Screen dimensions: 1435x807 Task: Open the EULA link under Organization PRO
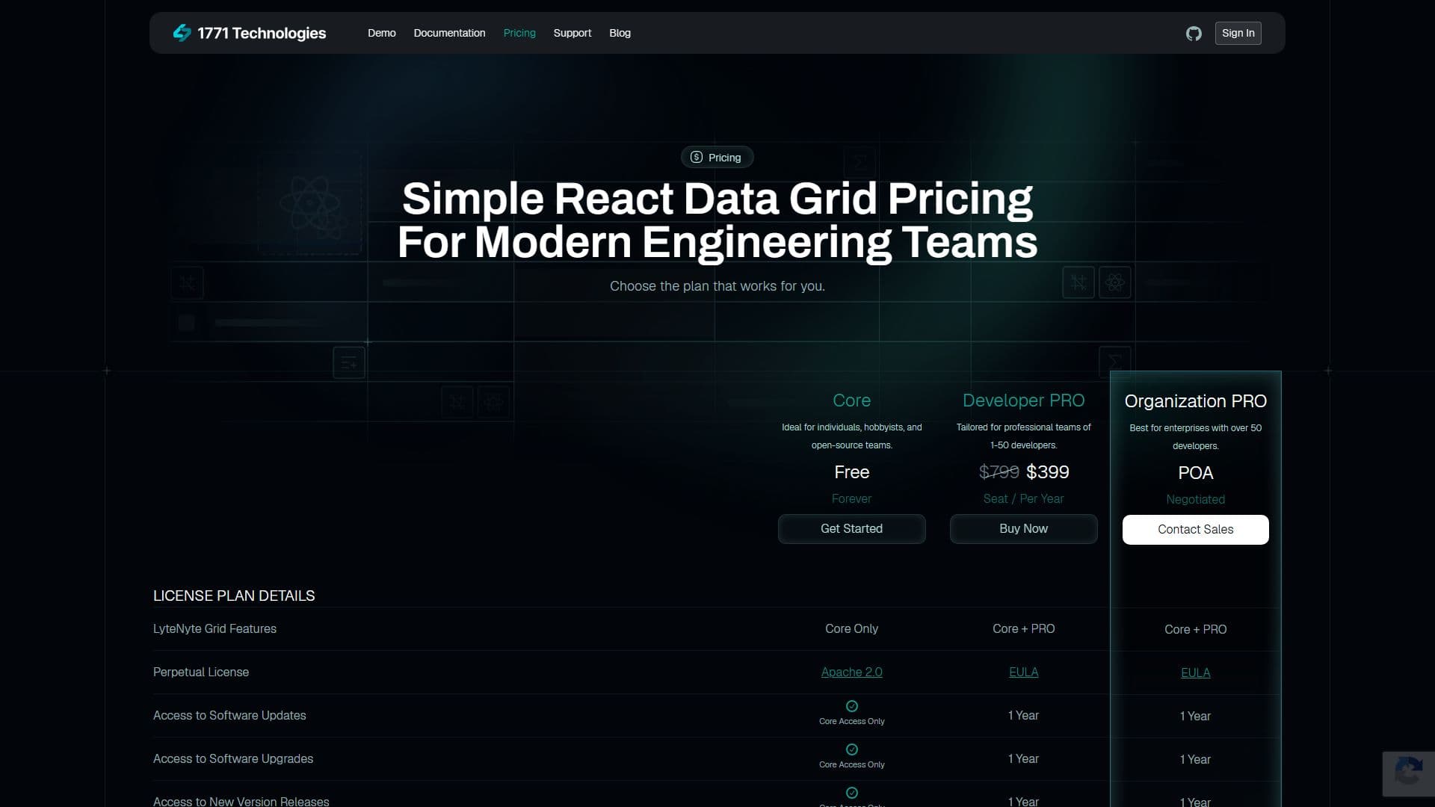1196,672
